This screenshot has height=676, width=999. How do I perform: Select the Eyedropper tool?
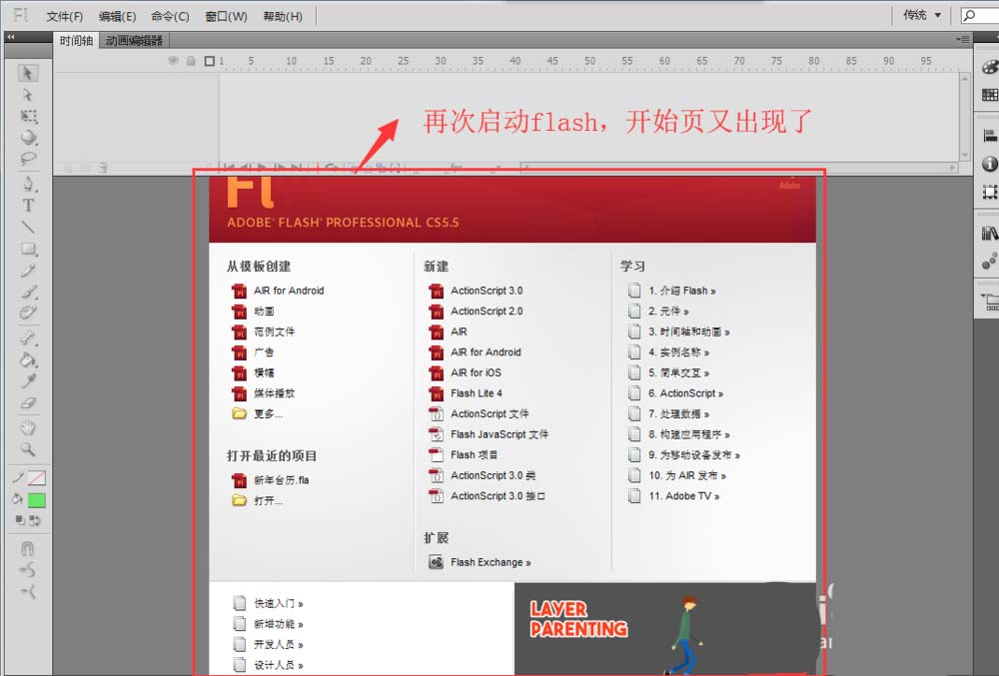(27, 380)
